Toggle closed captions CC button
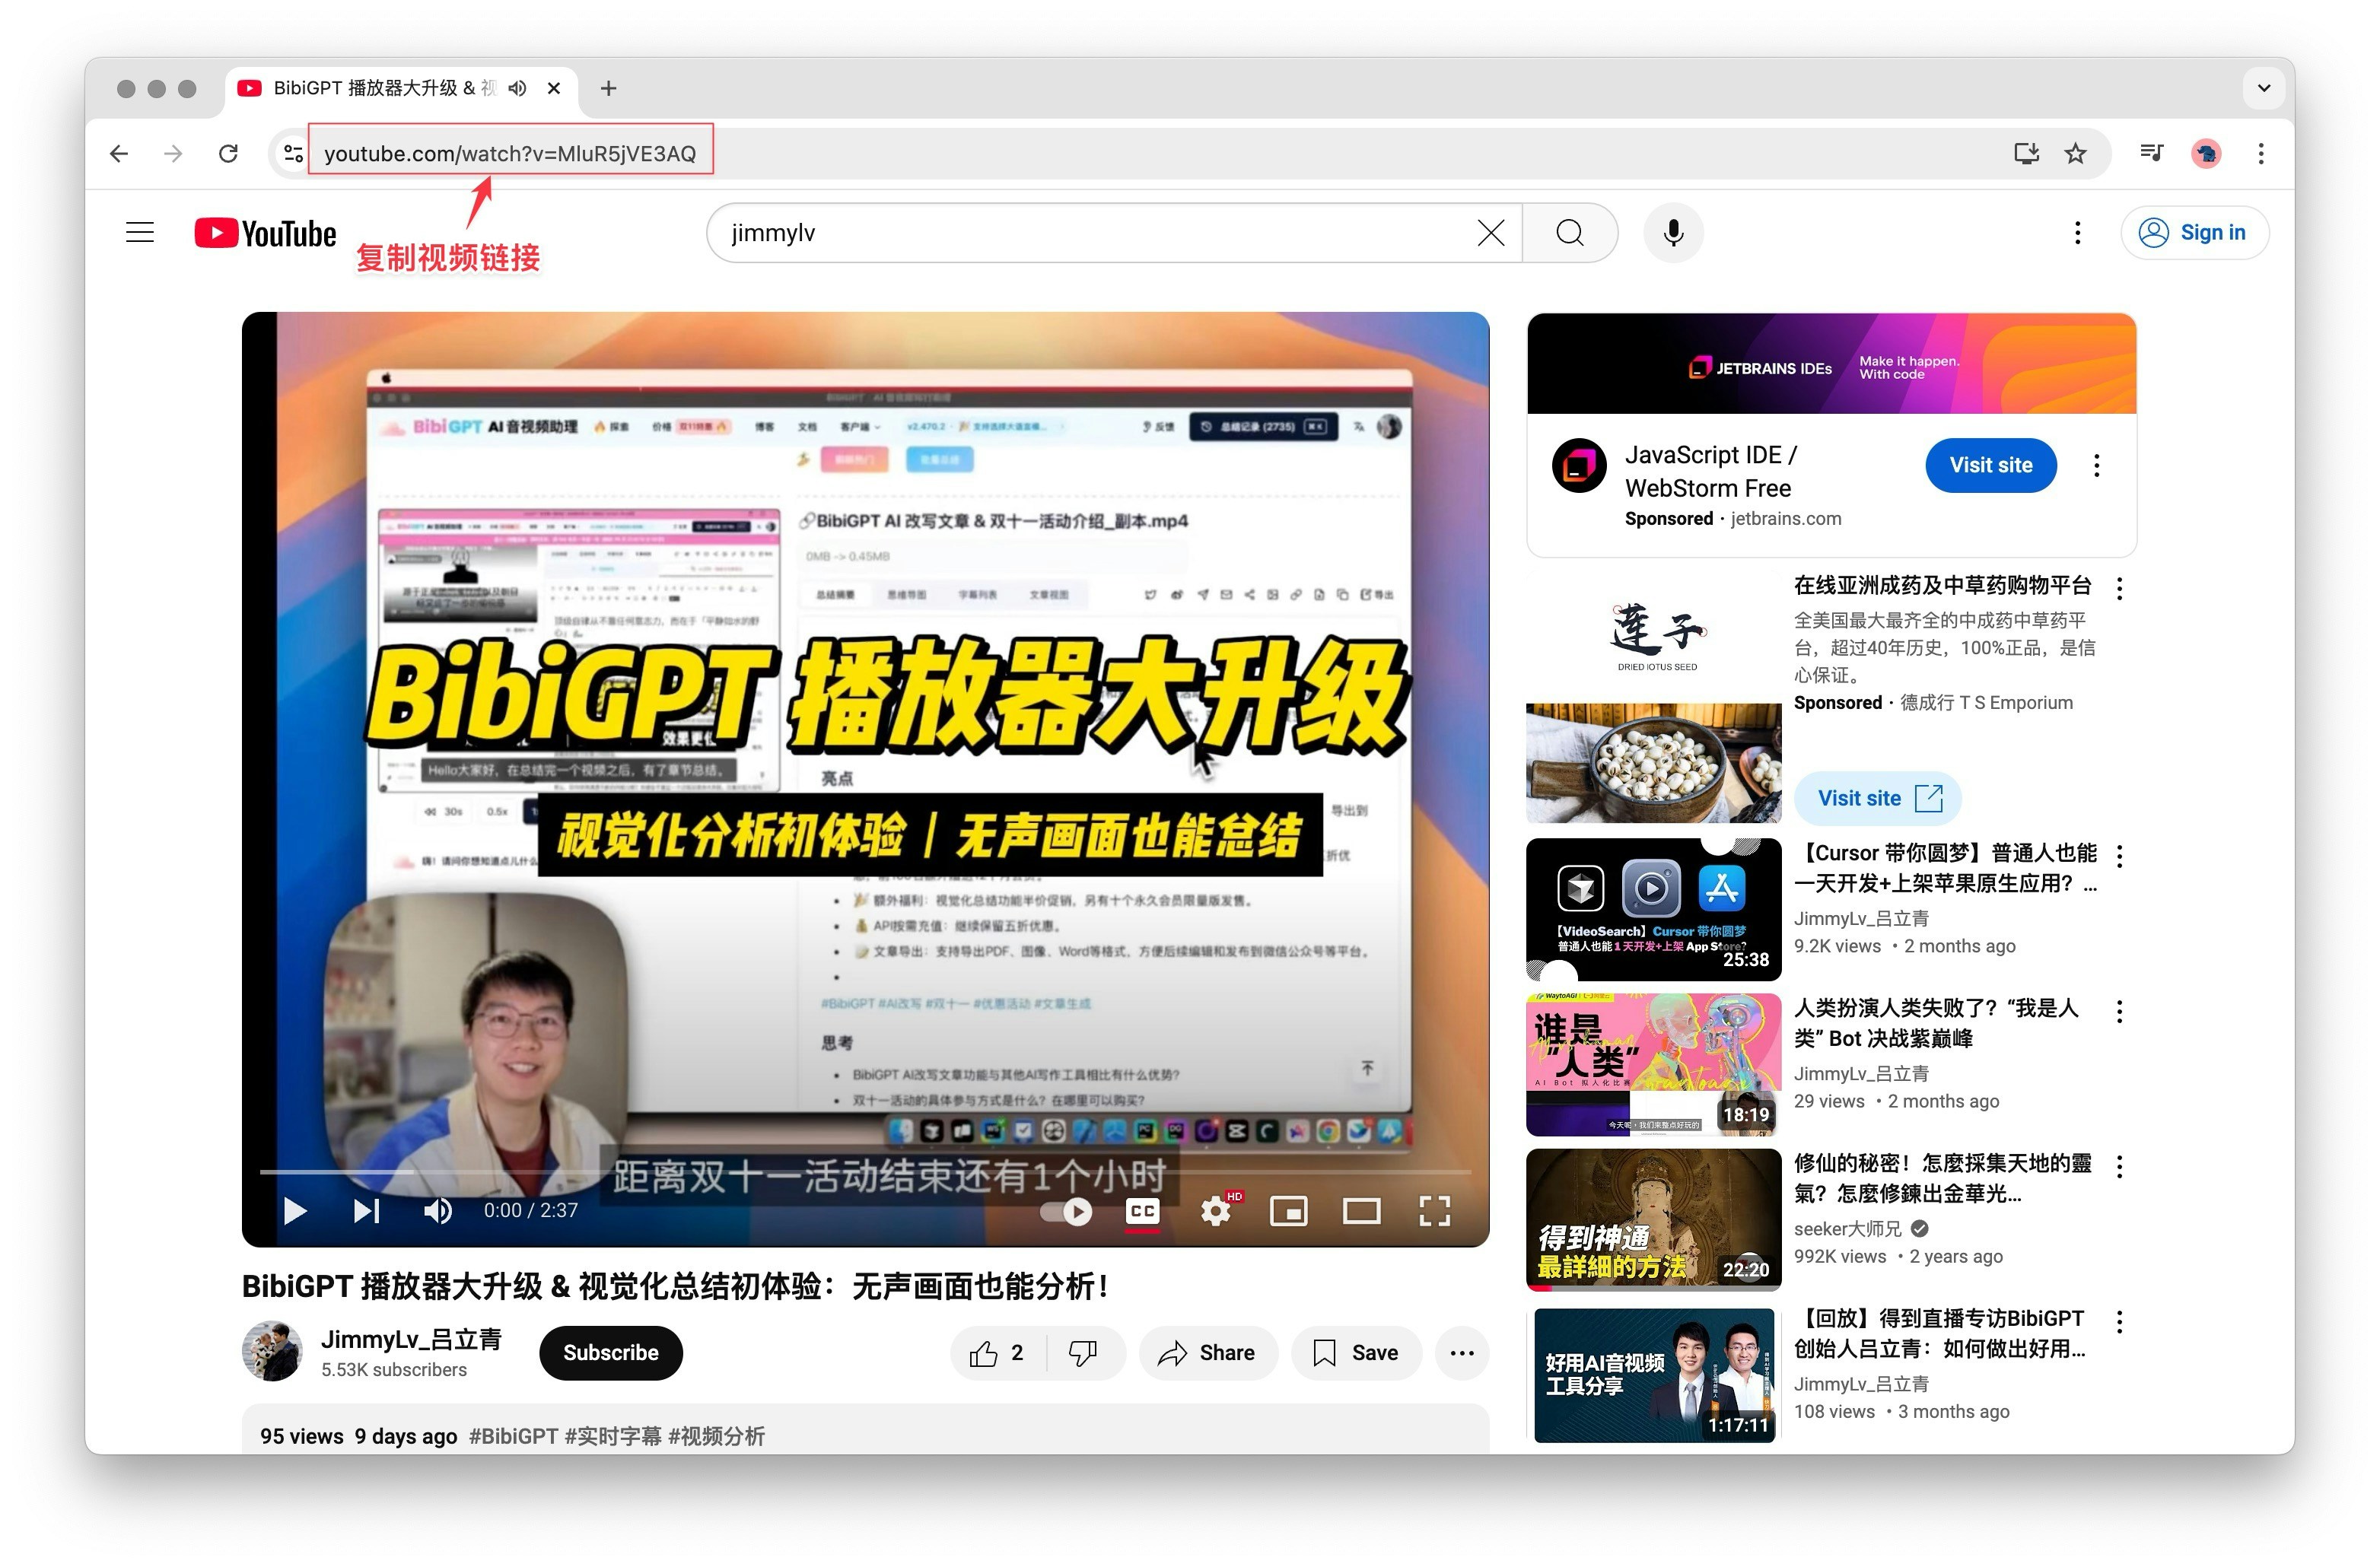2380x1567 pixels. (1141, 1211)
